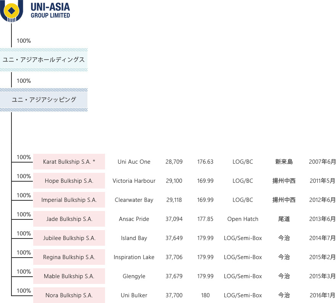Click delivery date 2007年6月
This screenshot has width=336, height=303.
(322, 162)
